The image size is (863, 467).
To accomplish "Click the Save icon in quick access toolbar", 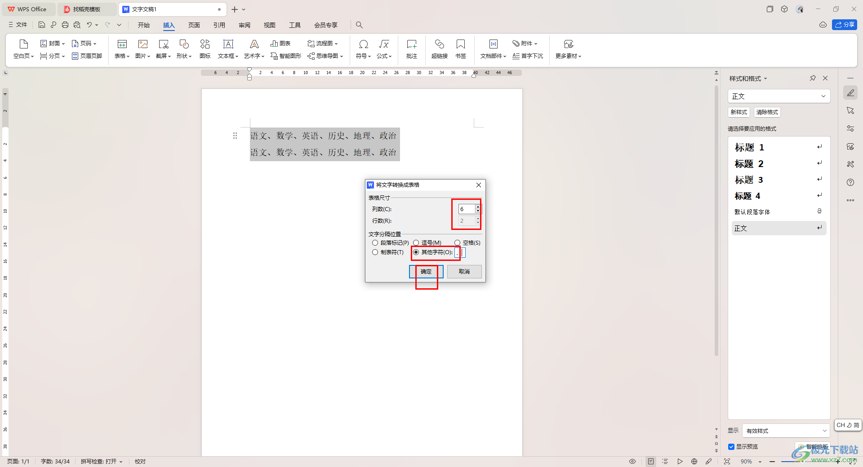I will (x=42, y=25).
